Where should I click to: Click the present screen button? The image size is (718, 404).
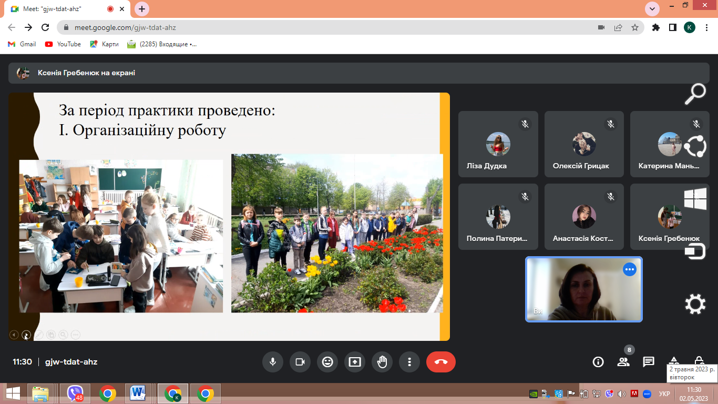(x=355, y=362)
